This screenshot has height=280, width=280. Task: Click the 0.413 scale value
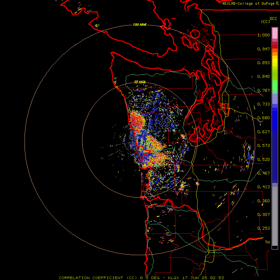click(x=264, y=187)
